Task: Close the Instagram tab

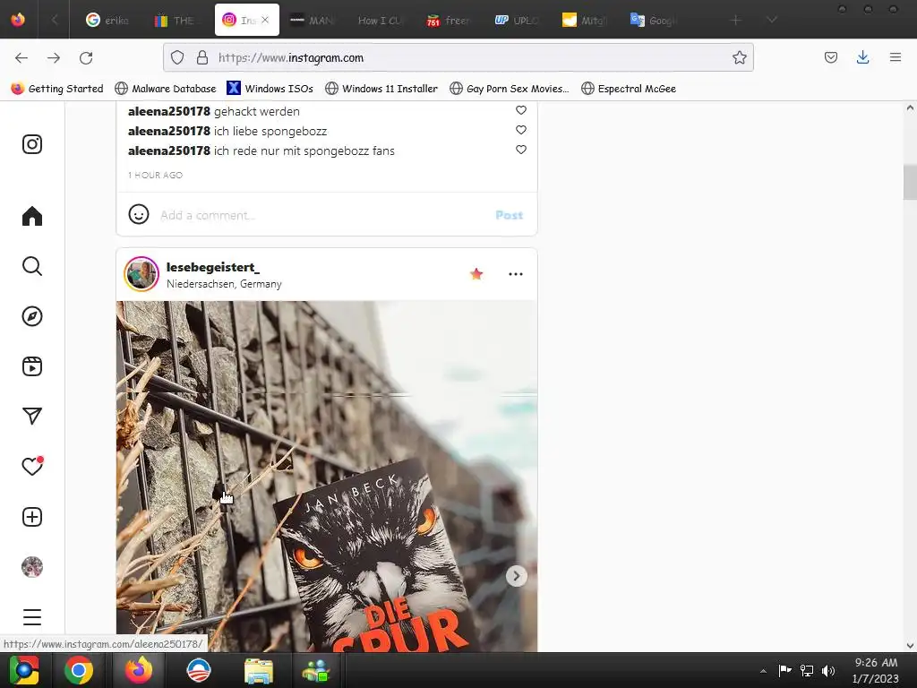Action: point(265,20)
